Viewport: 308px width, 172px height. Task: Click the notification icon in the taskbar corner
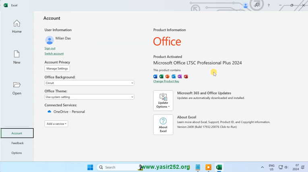coord(303,167)
